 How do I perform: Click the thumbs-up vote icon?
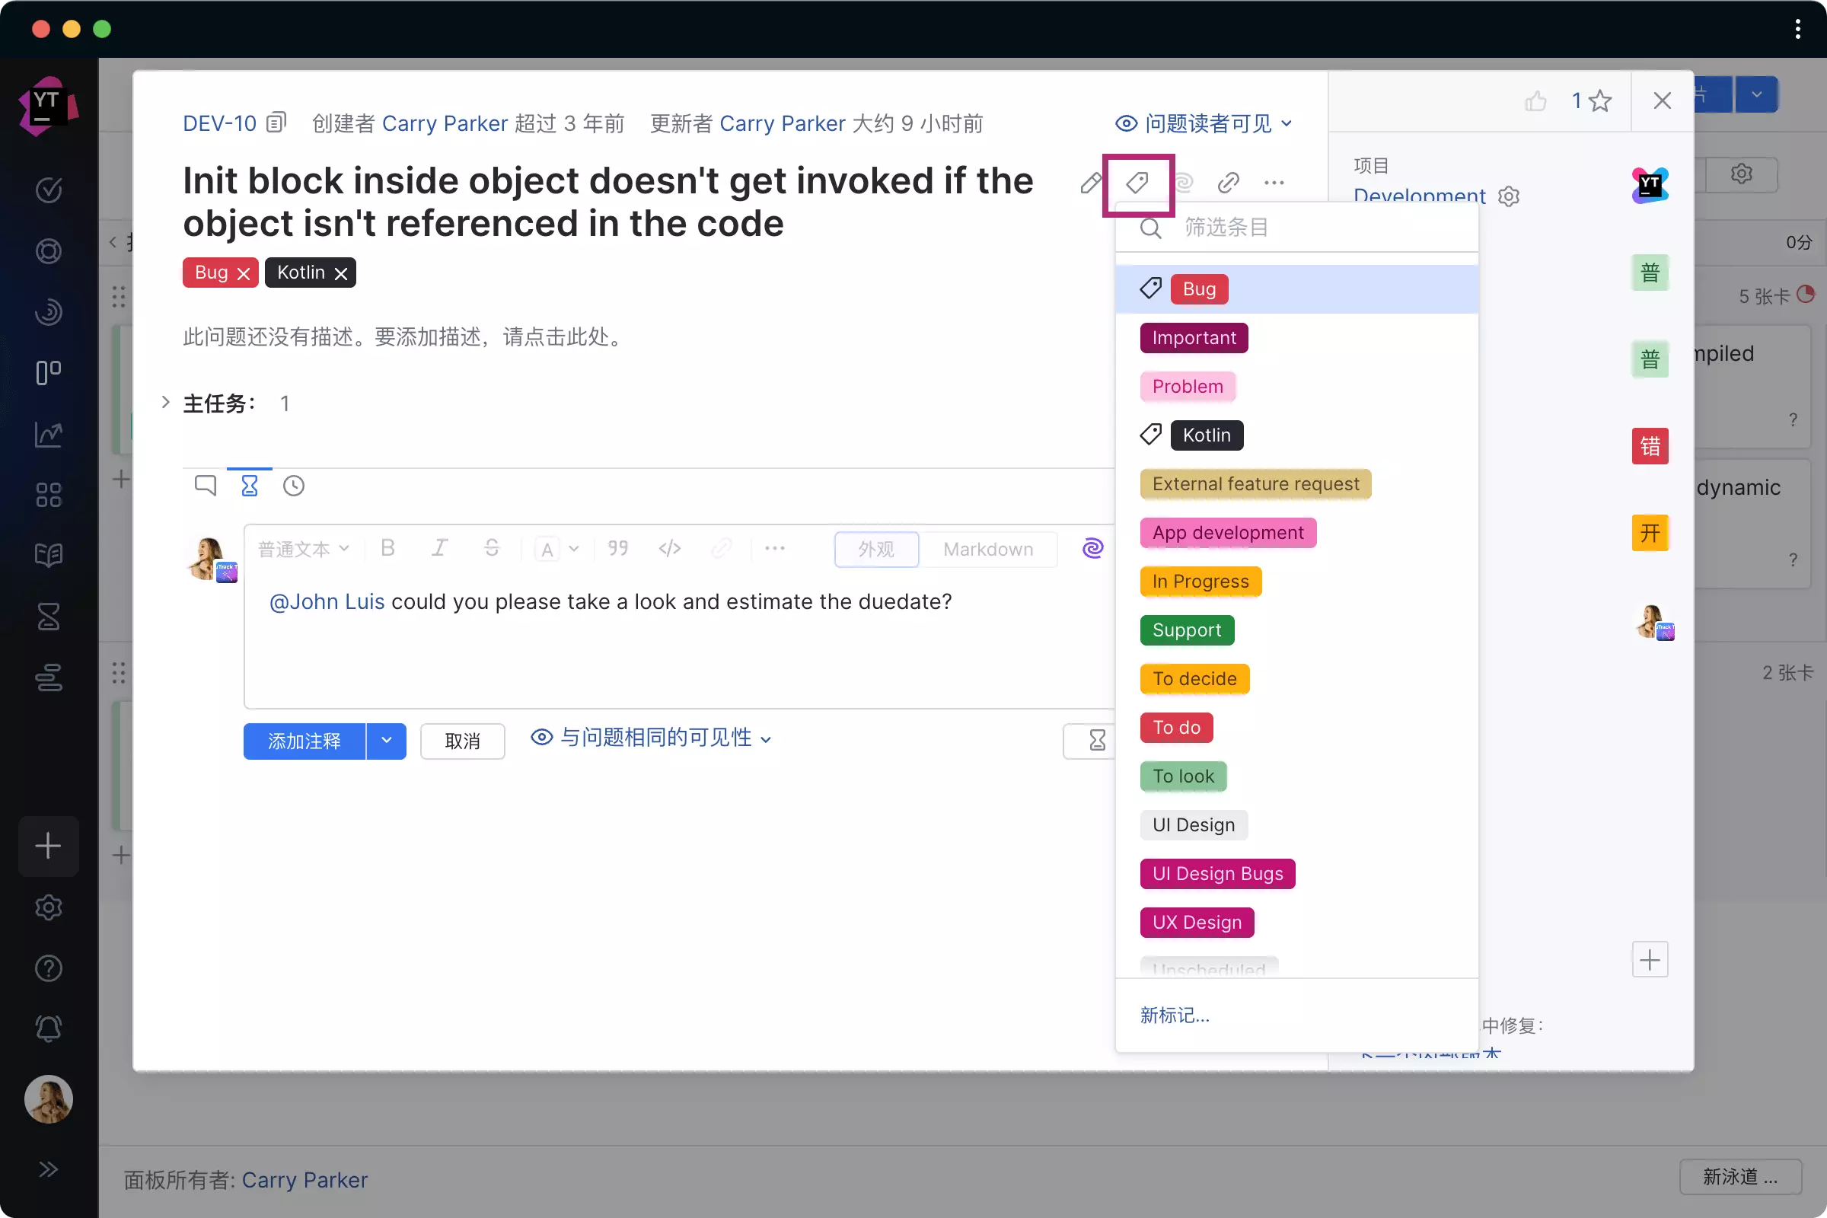pyautogui.click(x=1535, y=101)
